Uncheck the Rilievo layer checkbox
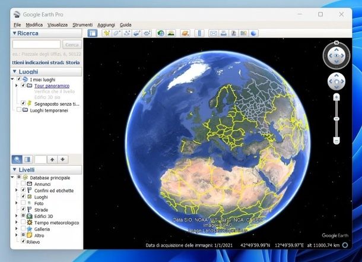Viewport: 362px width, 262px height. [23, 241]
